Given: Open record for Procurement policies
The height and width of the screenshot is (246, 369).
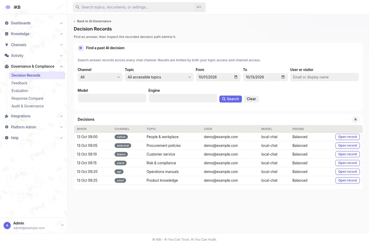Looking at the screenshot, I should 347,146.
